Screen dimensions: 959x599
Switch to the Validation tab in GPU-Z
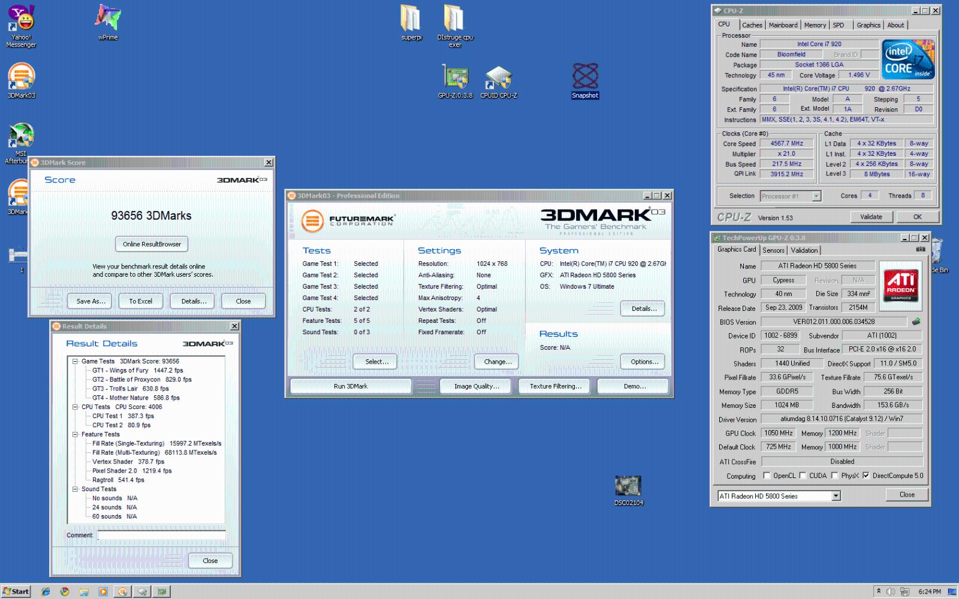coord(804,250)
